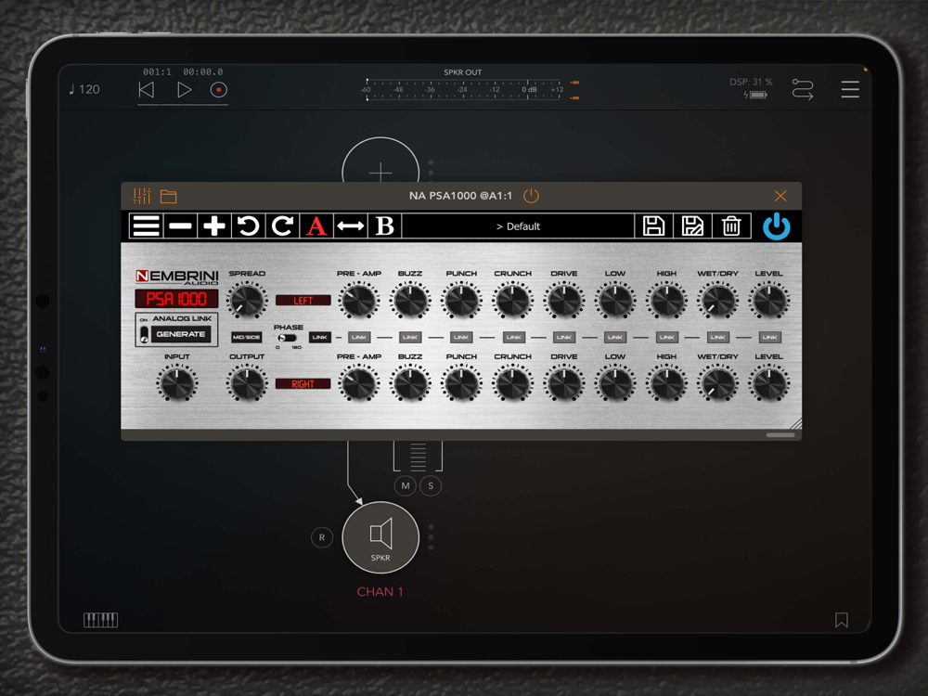Click the LINK button under left DRIVE
The height and width of the screenshot is (696, 928).
click(564, 338)
